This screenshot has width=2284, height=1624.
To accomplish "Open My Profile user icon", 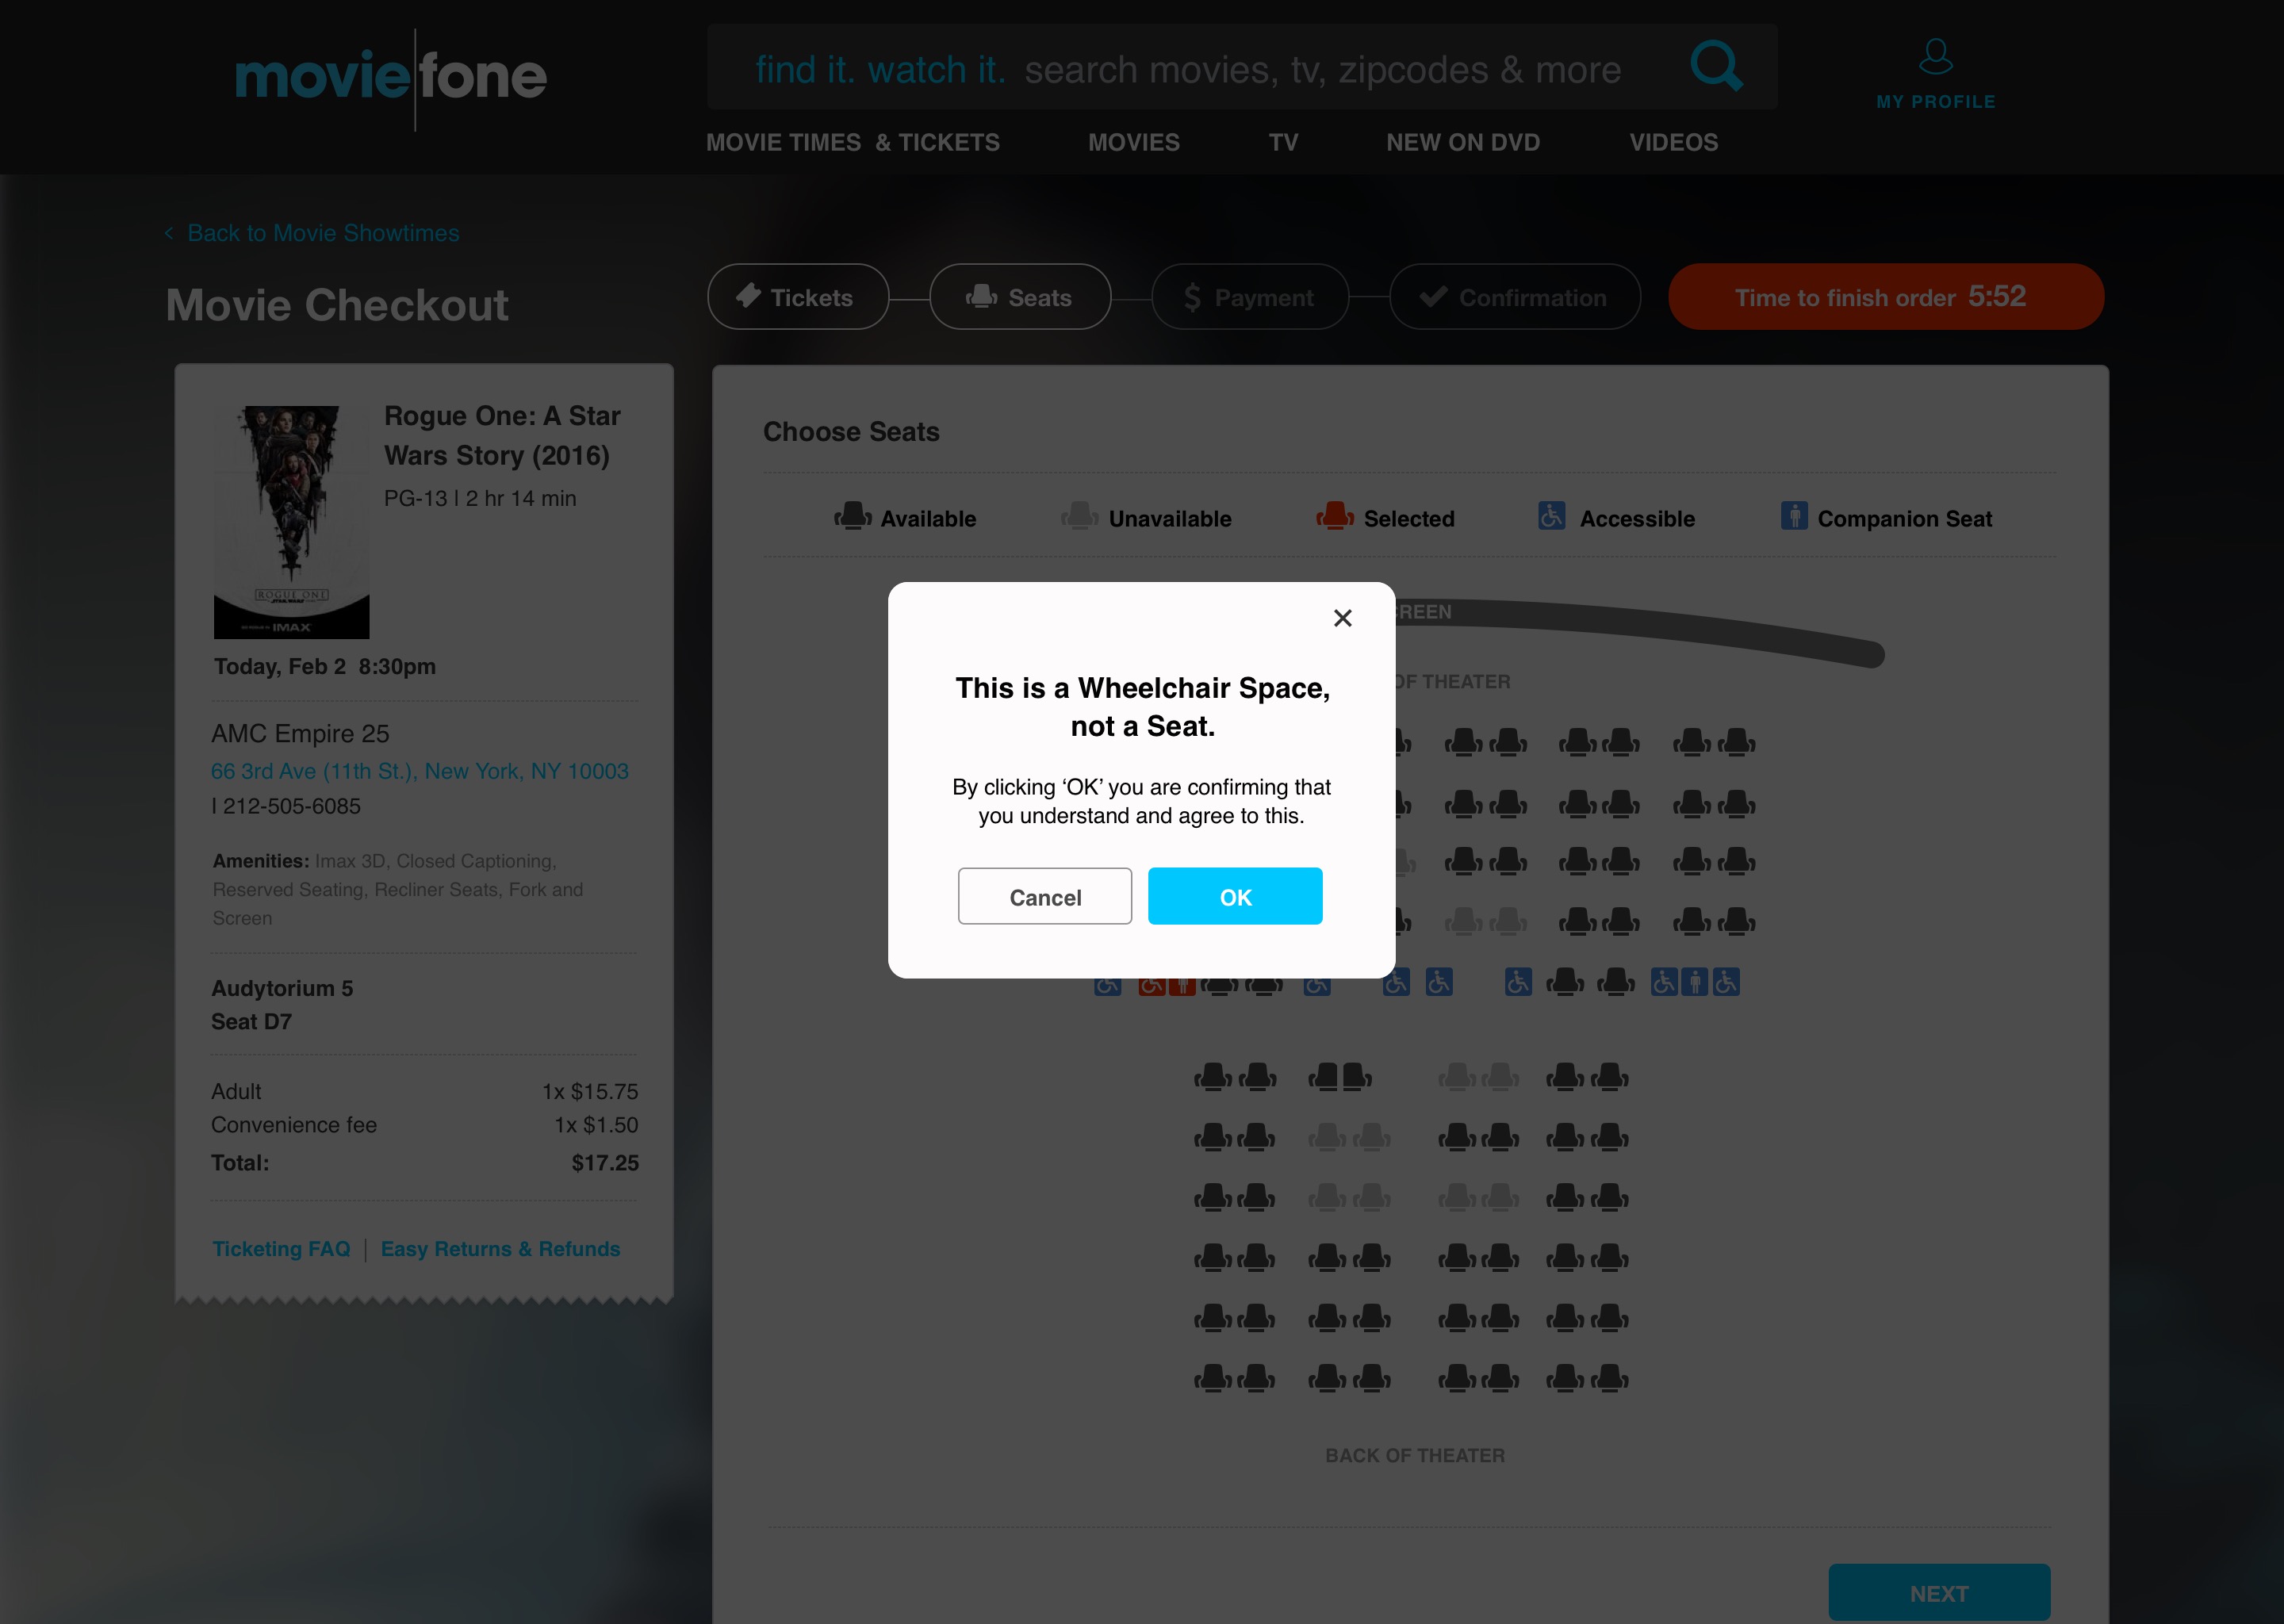I will pos(1935,57).
